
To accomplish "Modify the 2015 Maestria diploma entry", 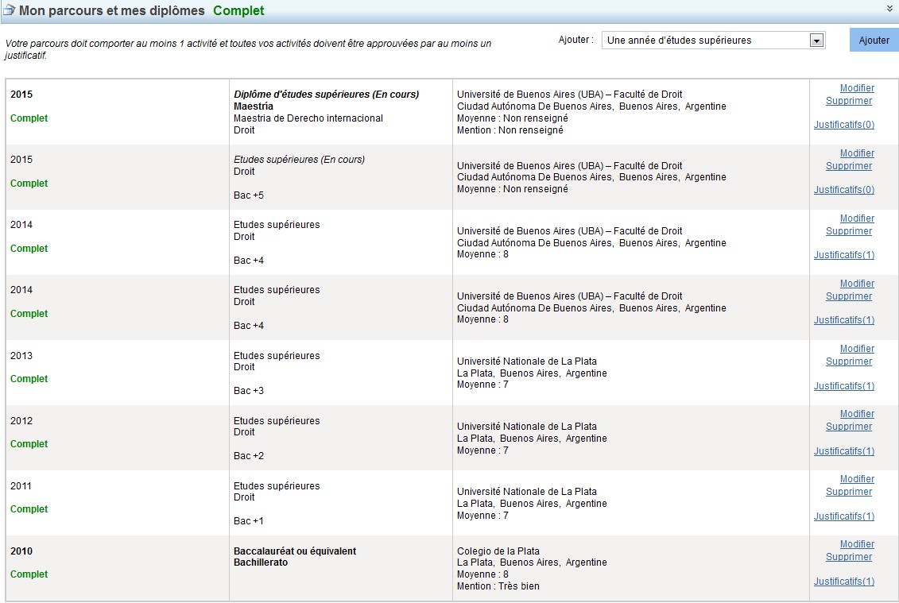I will (857, 88).
